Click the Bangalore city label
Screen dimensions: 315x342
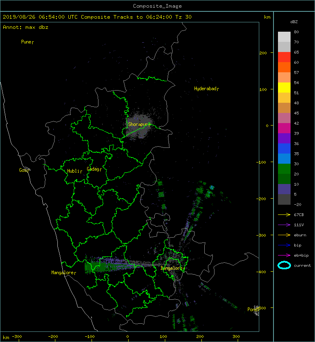coord(173,268)
